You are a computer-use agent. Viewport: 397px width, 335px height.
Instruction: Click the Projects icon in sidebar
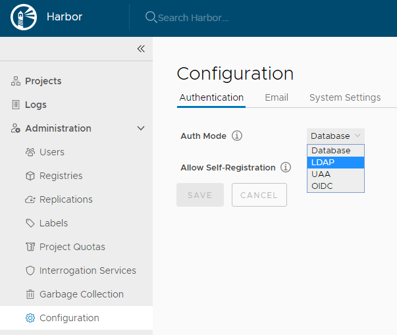coord(16,81)
